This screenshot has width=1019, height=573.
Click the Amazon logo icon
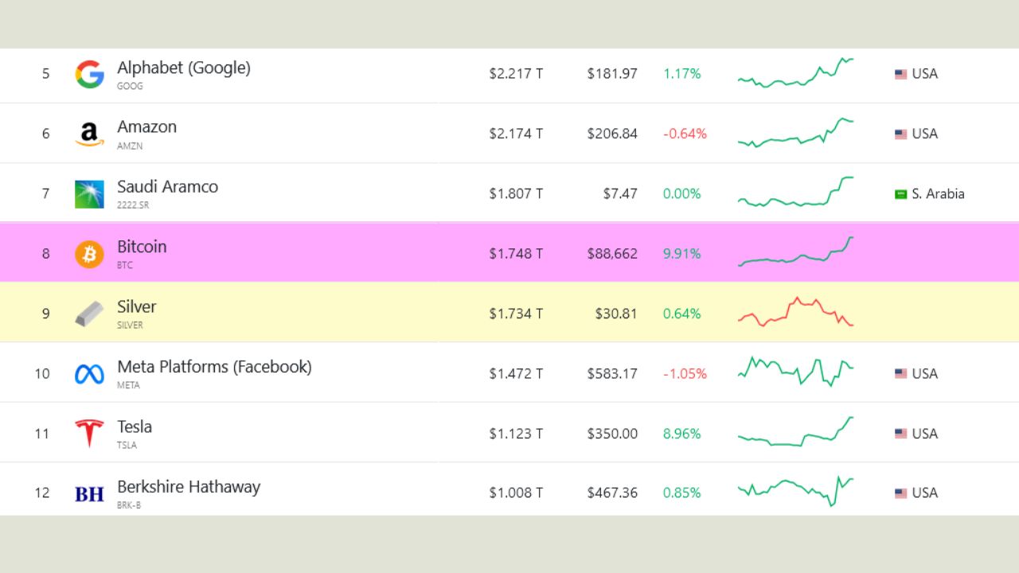coord(89,134)
